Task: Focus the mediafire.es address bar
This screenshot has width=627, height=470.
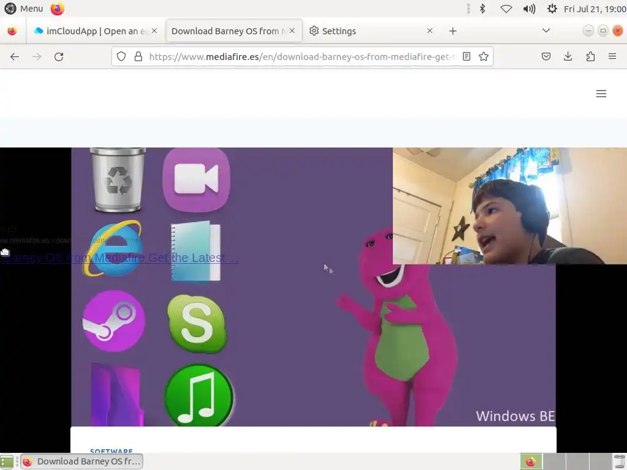Action: click(x=302, y=57)
